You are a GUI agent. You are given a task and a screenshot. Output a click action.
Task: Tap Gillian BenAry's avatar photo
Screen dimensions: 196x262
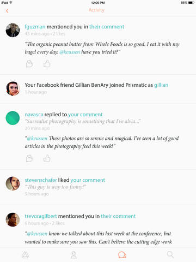[13, 88]
